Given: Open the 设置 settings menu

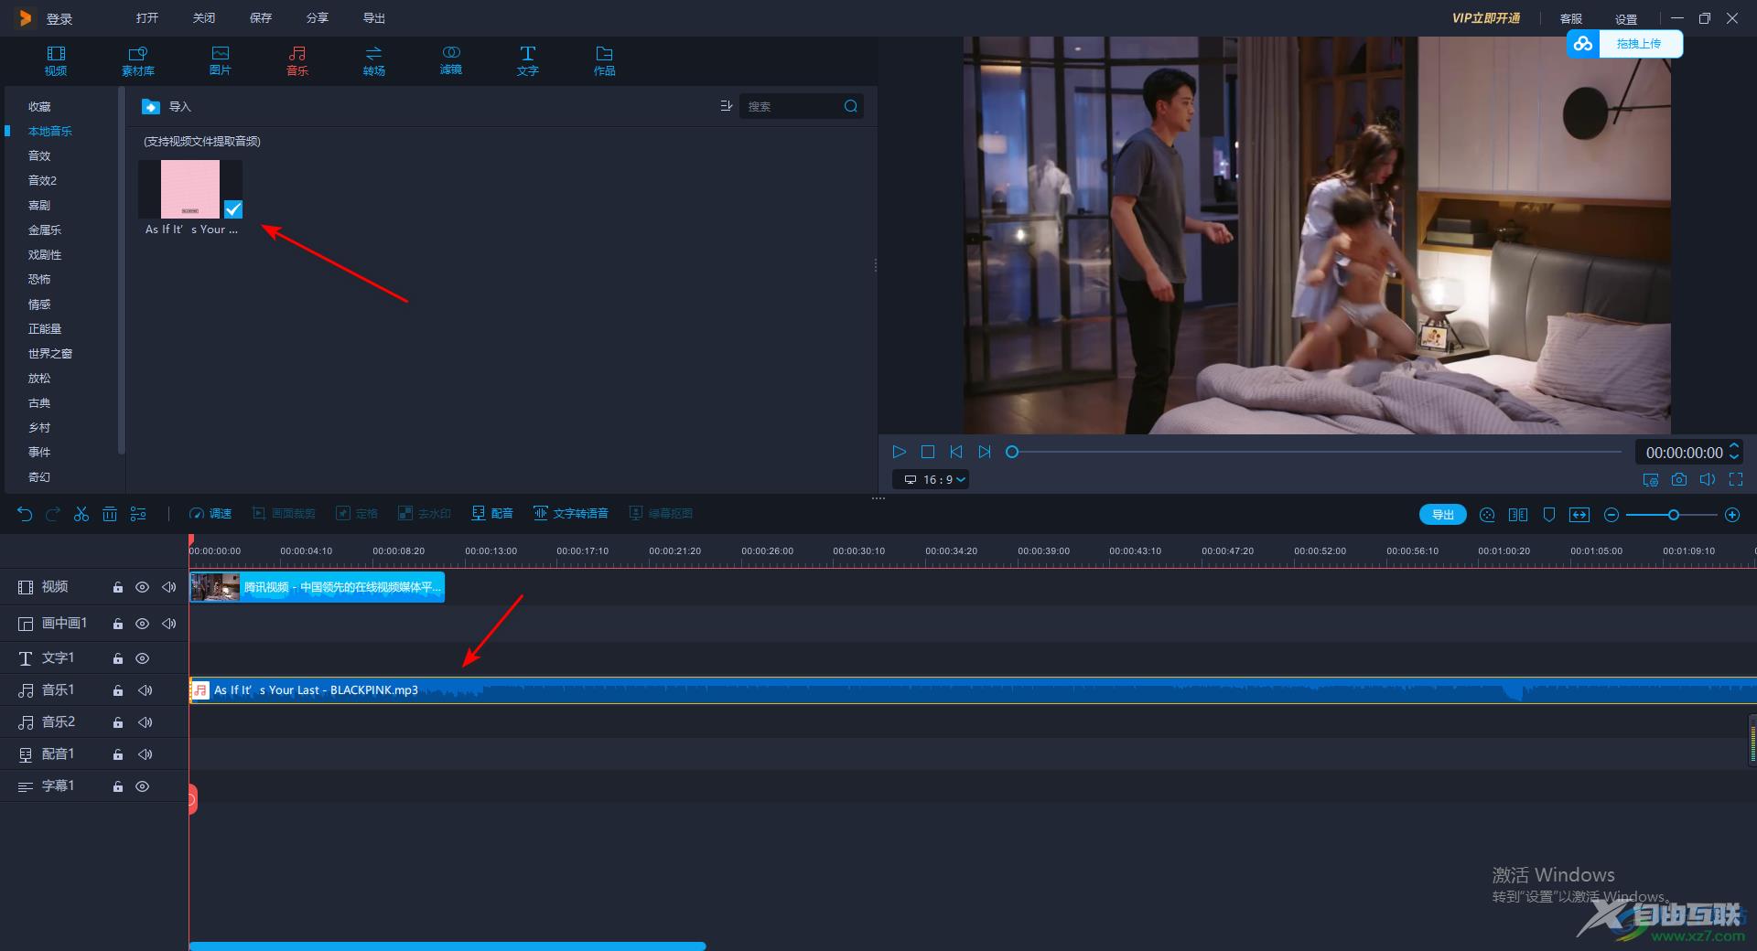Looking at the screenshot, I should (1626, 18).
